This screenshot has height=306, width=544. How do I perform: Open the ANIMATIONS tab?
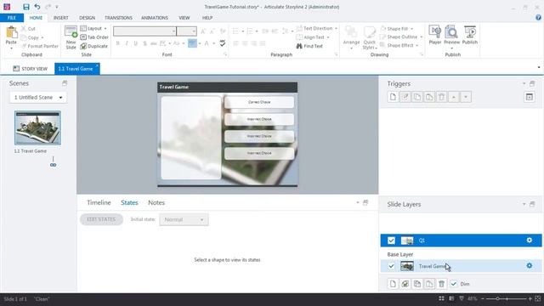coord(155,18)
